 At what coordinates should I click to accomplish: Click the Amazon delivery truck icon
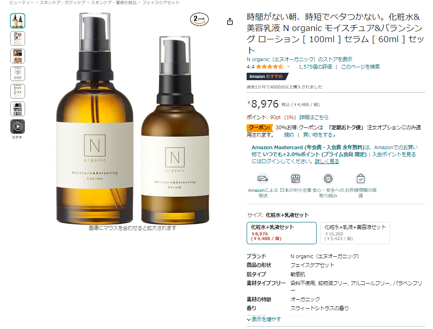(262, 178)
